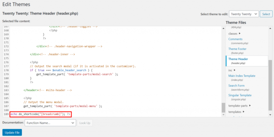274x137 pixels.
Task: Click the code editor vertical scrollbar thumb
Action: click(223, 108)
